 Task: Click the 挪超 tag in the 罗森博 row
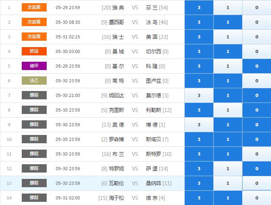(x=34, y=139)
